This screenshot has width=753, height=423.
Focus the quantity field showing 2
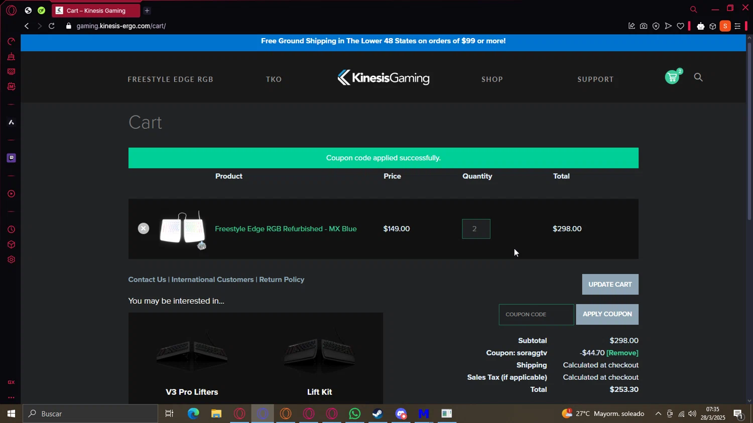476,229
